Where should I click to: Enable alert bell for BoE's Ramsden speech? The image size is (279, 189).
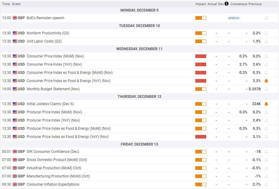pyautogui.click(x=266, y=18)
